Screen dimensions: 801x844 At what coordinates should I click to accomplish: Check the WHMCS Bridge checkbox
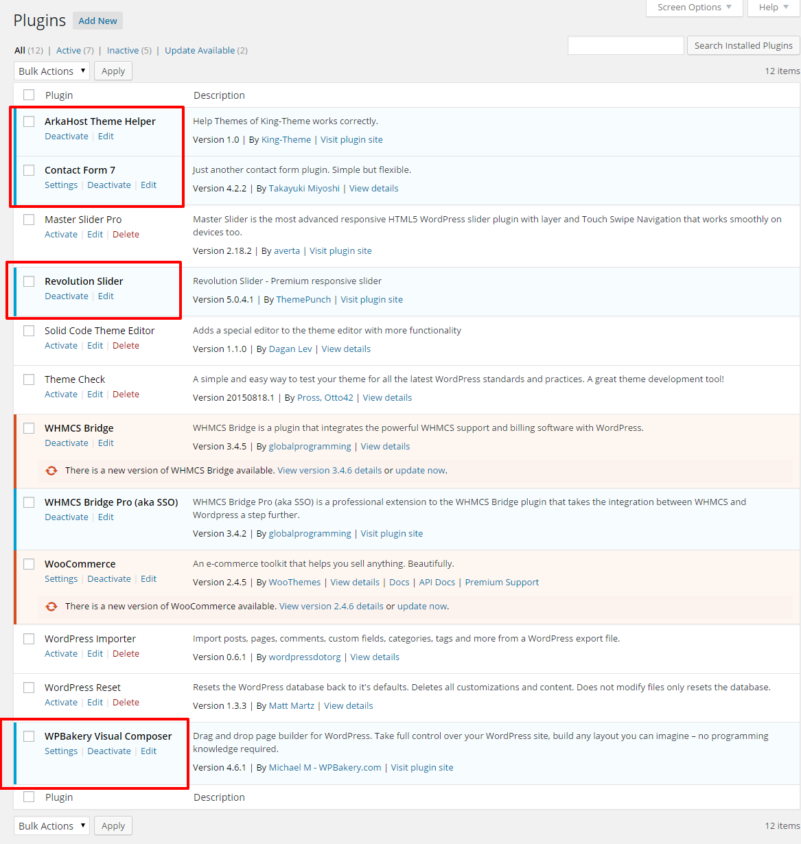point(29,428)
